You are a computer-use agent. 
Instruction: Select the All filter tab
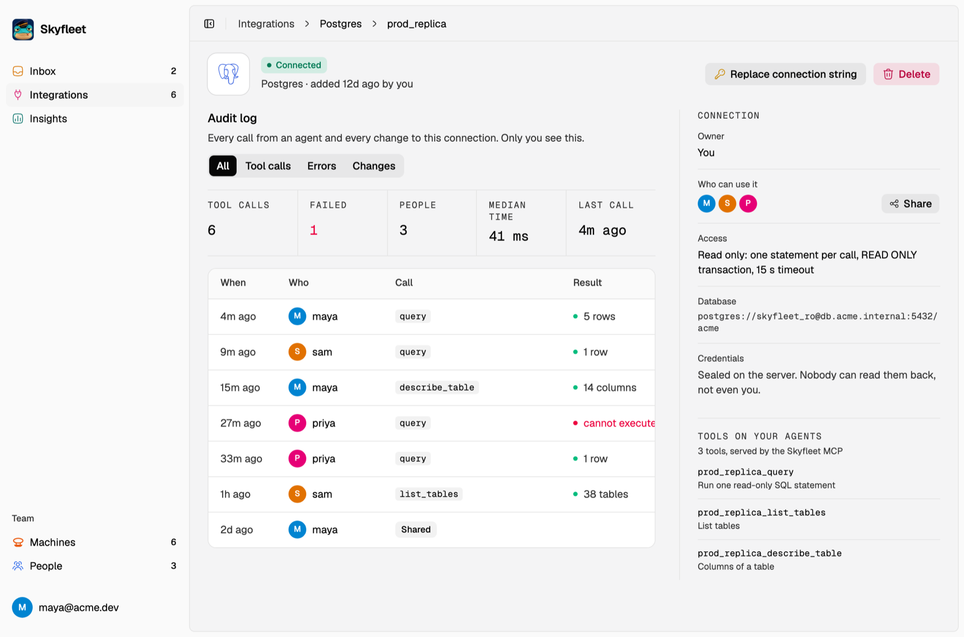[223, 166]
